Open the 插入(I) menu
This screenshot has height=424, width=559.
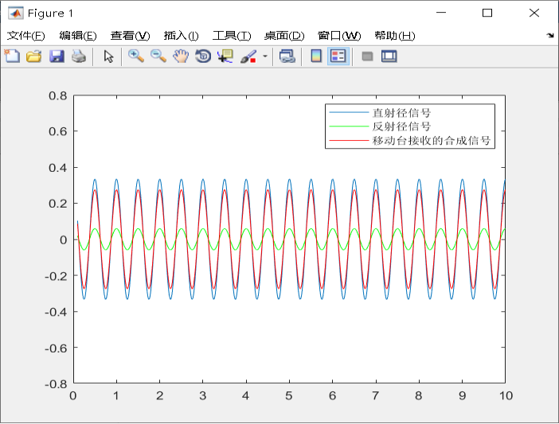pyautogui.click(x=181, y=36)
